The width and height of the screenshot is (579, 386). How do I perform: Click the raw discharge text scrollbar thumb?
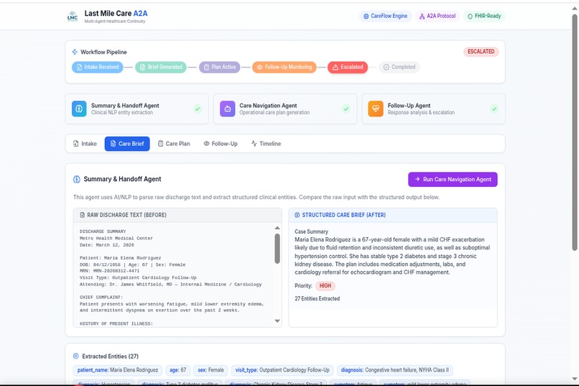click(277, 249)
